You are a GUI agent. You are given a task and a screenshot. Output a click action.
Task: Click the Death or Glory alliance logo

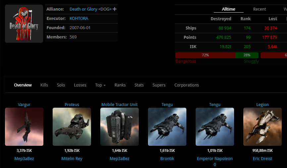click(x=24, y=24)
